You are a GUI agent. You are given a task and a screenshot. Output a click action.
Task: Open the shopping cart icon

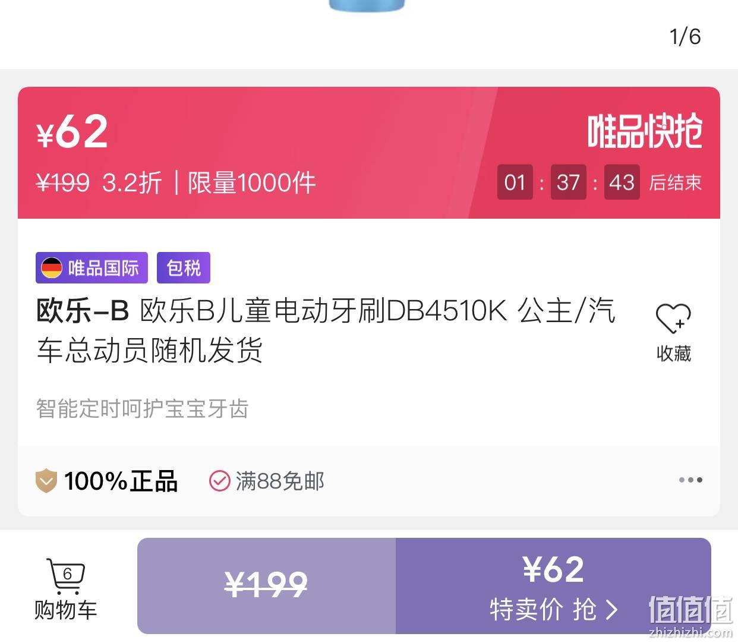(66, 575)
